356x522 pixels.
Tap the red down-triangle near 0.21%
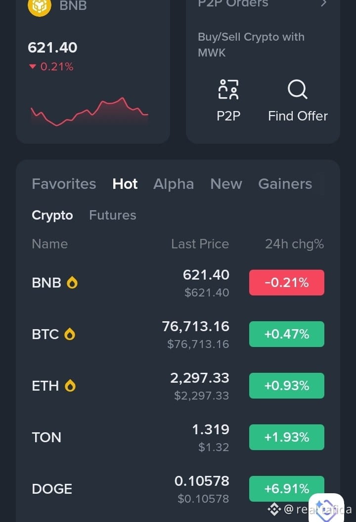click(33, 66)
